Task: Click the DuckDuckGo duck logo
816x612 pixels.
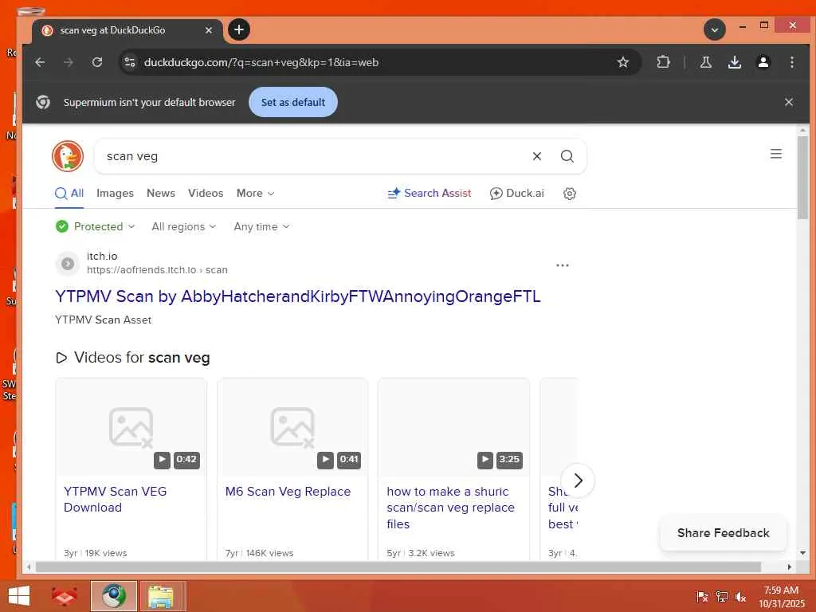Action: click(x=68, y=156)
